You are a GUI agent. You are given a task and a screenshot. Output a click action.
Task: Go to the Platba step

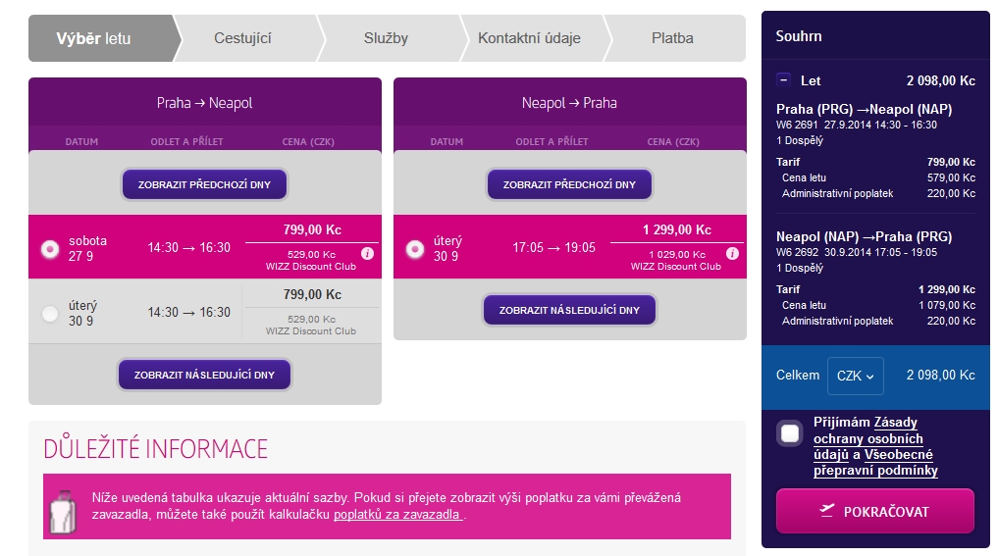673,38
